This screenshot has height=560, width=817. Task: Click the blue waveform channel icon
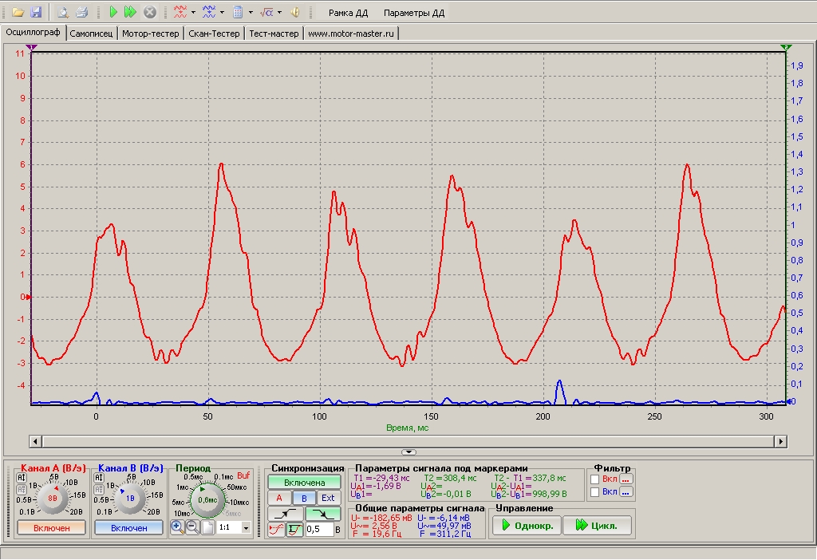tap(209, 12)
